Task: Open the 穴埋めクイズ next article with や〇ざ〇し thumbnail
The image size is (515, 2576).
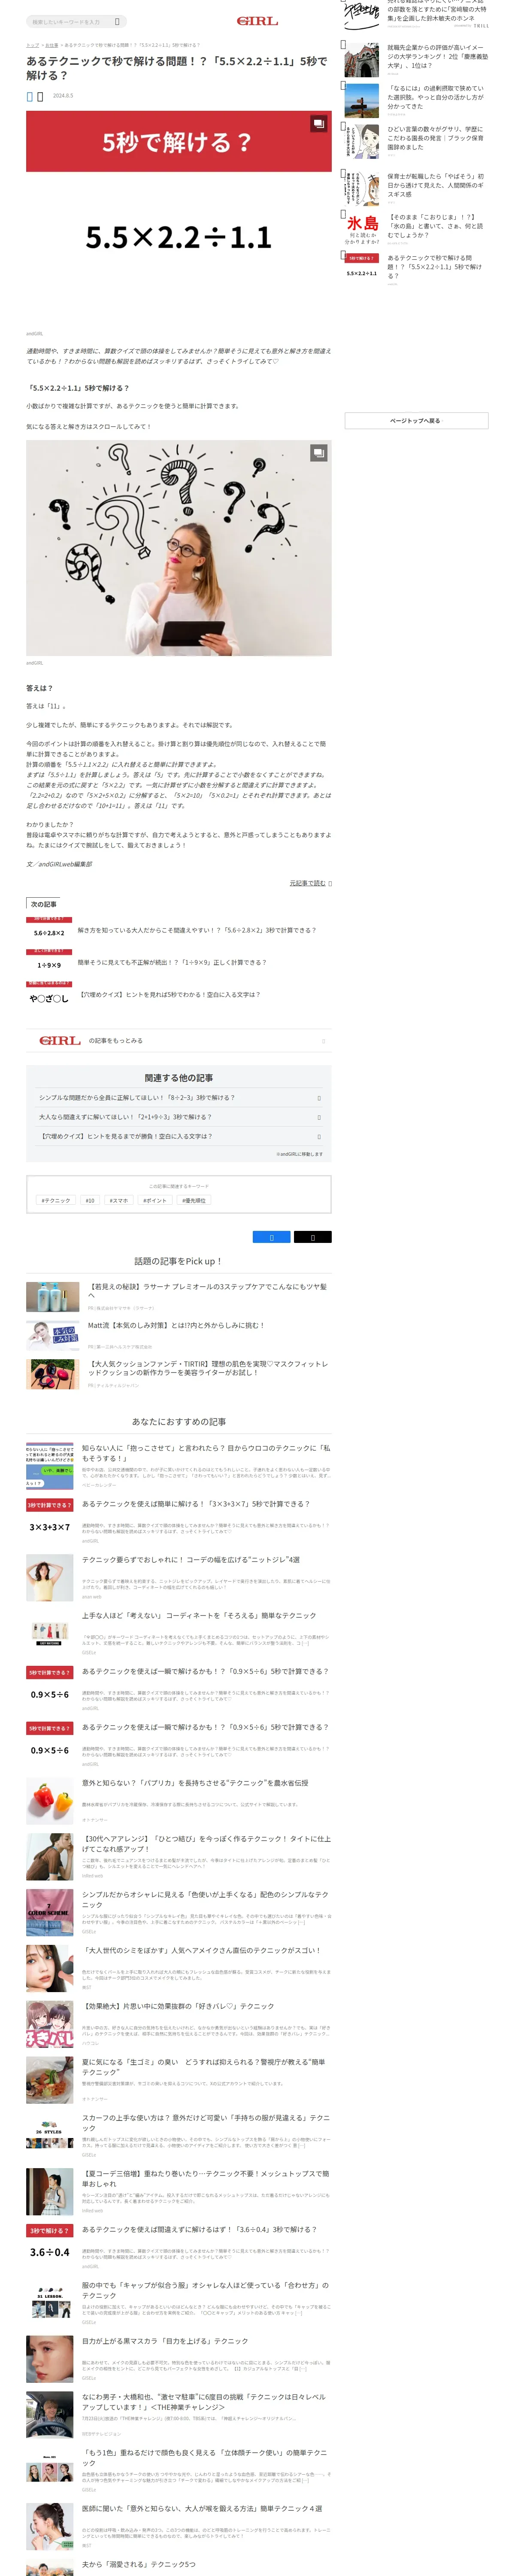Action: click(49, 996)
